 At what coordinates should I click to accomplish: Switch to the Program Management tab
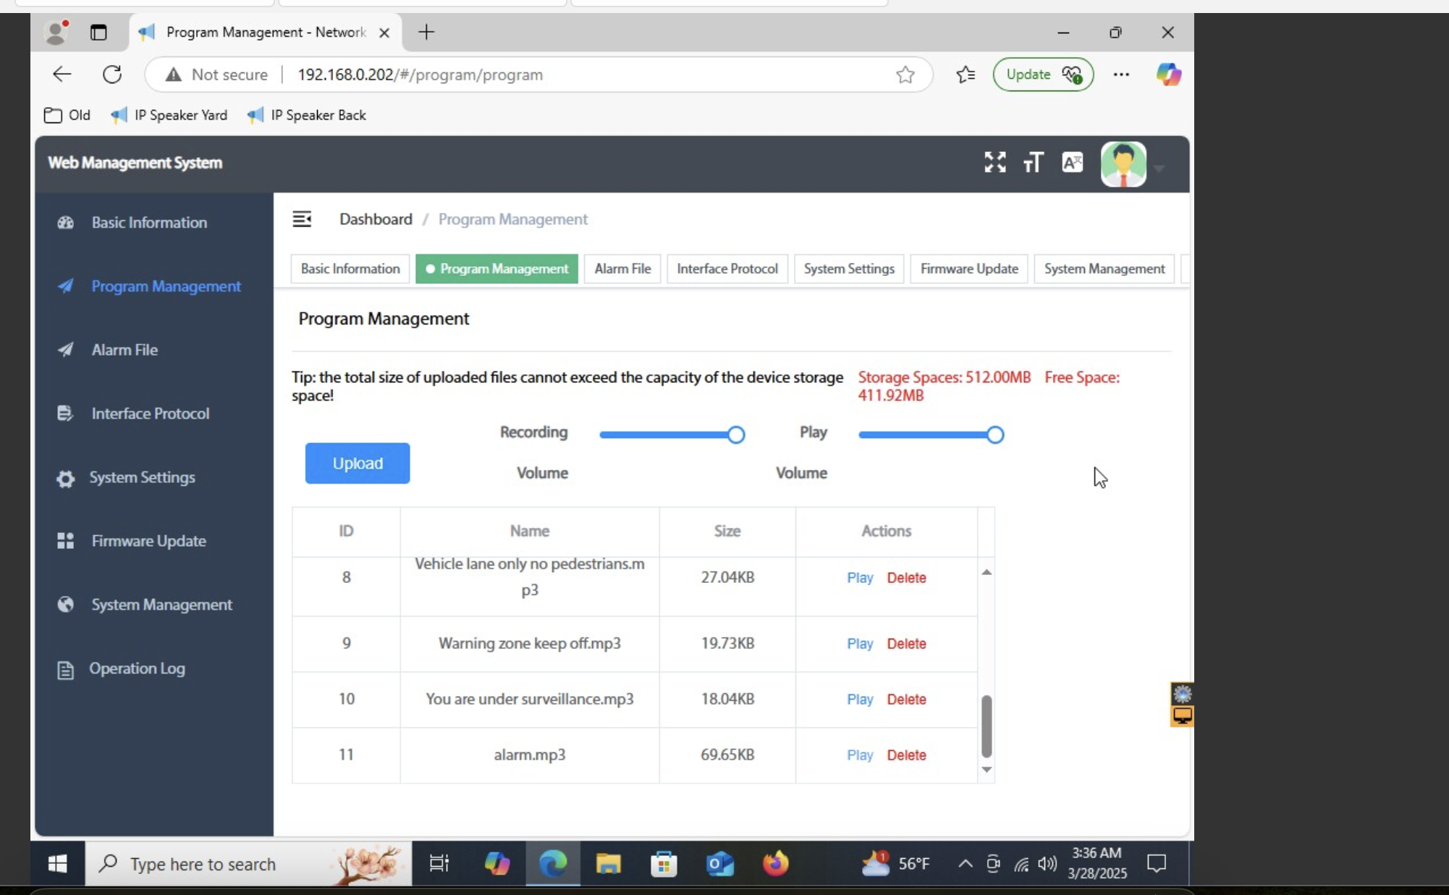[497, 269]
